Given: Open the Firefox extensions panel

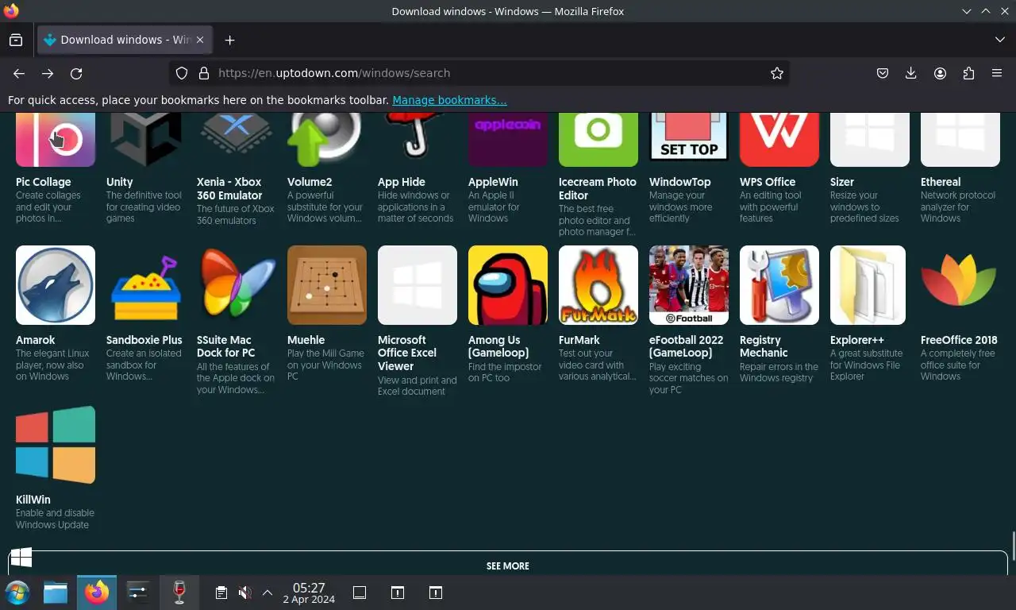Looking at the screenshot, I should [x=968, y=73].
